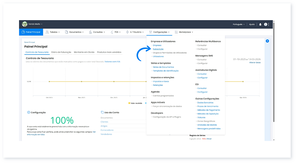296x163 pixels.
Task: Click the blue collapse arrow on right panel
Action: click(x=268, y=41)
